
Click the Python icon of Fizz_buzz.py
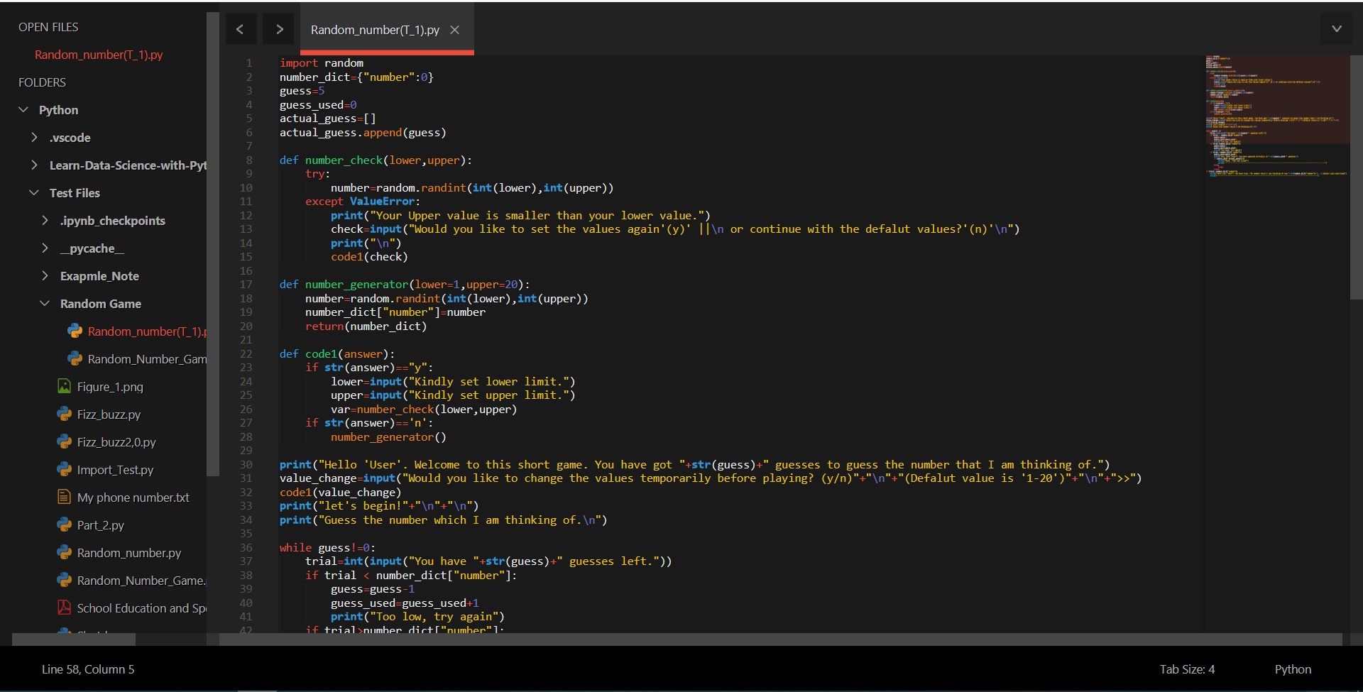tap(64, 414)
